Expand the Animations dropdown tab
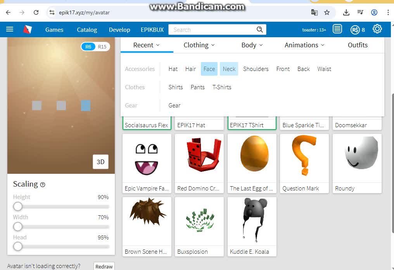This screenshot has height=270, width=394. (304, 45)
